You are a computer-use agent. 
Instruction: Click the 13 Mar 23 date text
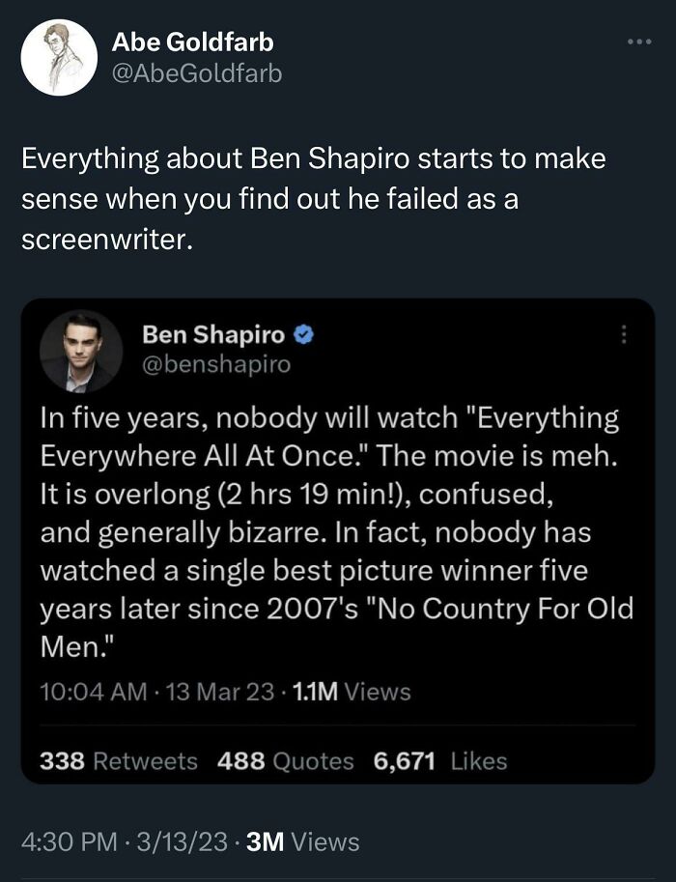tap(216, 691)
